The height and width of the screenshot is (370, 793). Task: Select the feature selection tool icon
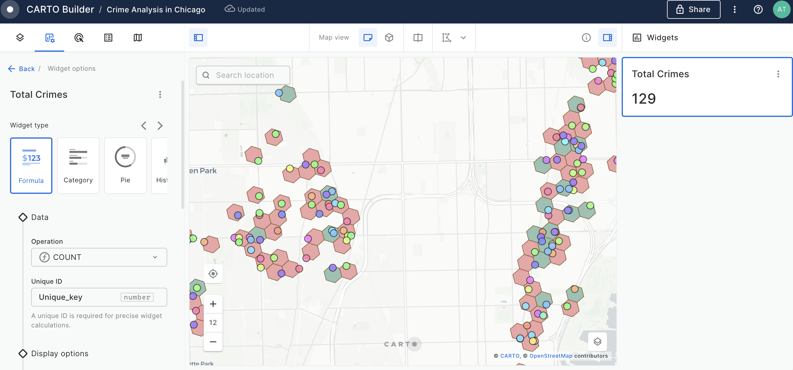(x=447, y=38)
